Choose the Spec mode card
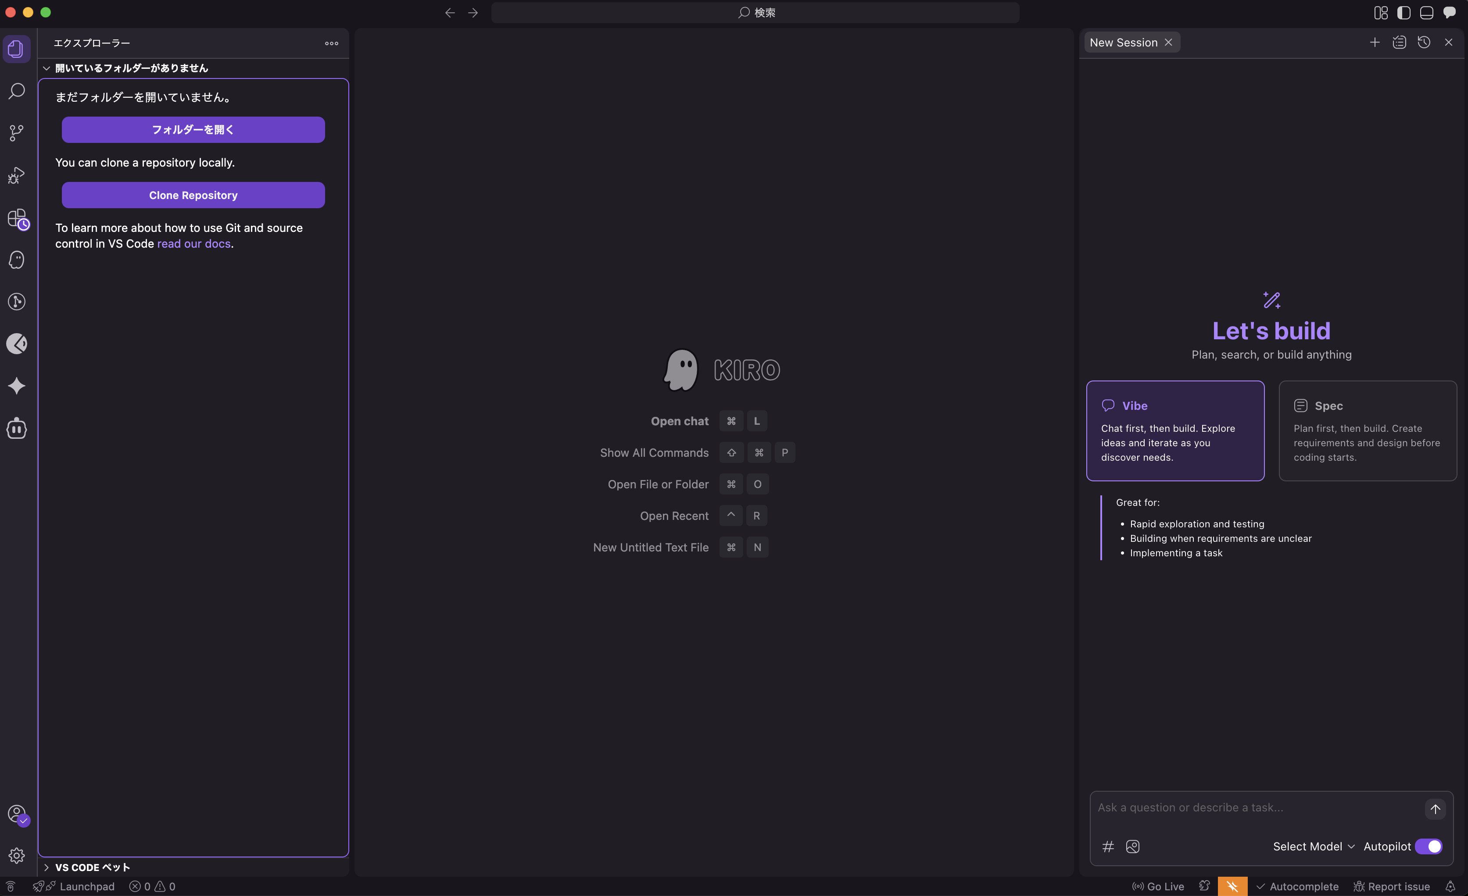 (x=1368, y=430)
